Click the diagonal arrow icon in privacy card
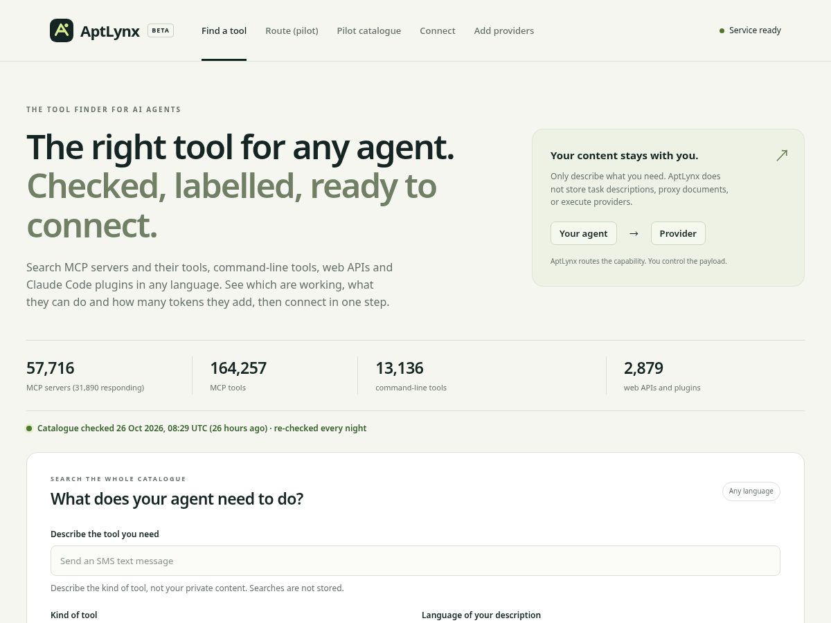Viewport: 831px width, 623px height. (782, 156)
